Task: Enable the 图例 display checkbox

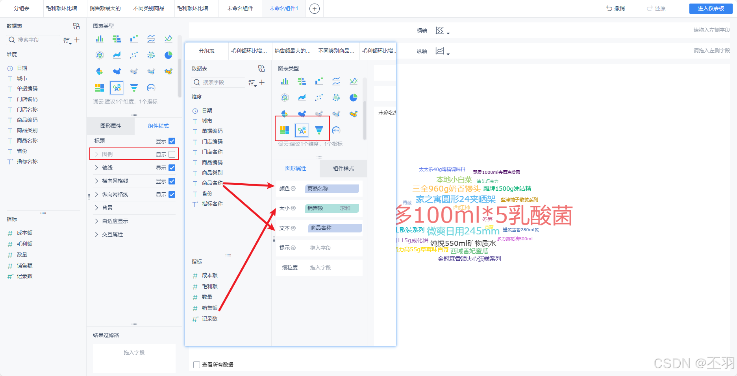Action: pos(172,154)
